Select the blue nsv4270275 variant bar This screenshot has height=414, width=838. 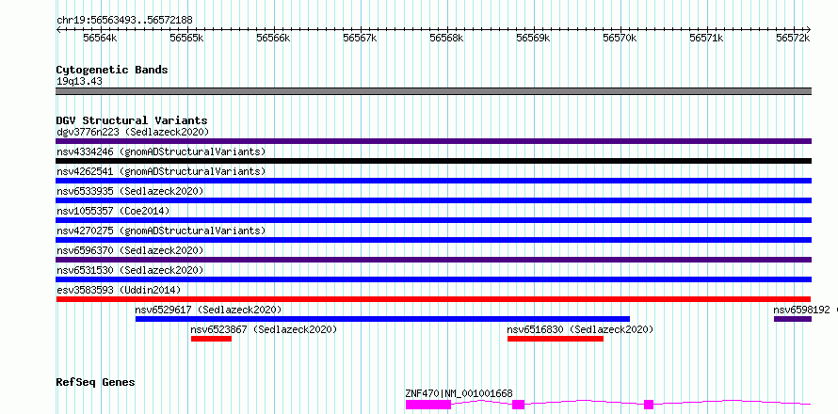point(433,240)
